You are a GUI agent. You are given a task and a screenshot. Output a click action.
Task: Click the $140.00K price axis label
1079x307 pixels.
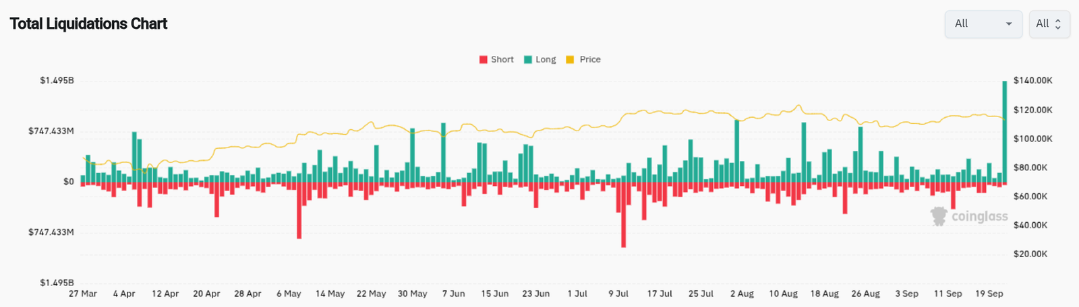point(1032,80)
